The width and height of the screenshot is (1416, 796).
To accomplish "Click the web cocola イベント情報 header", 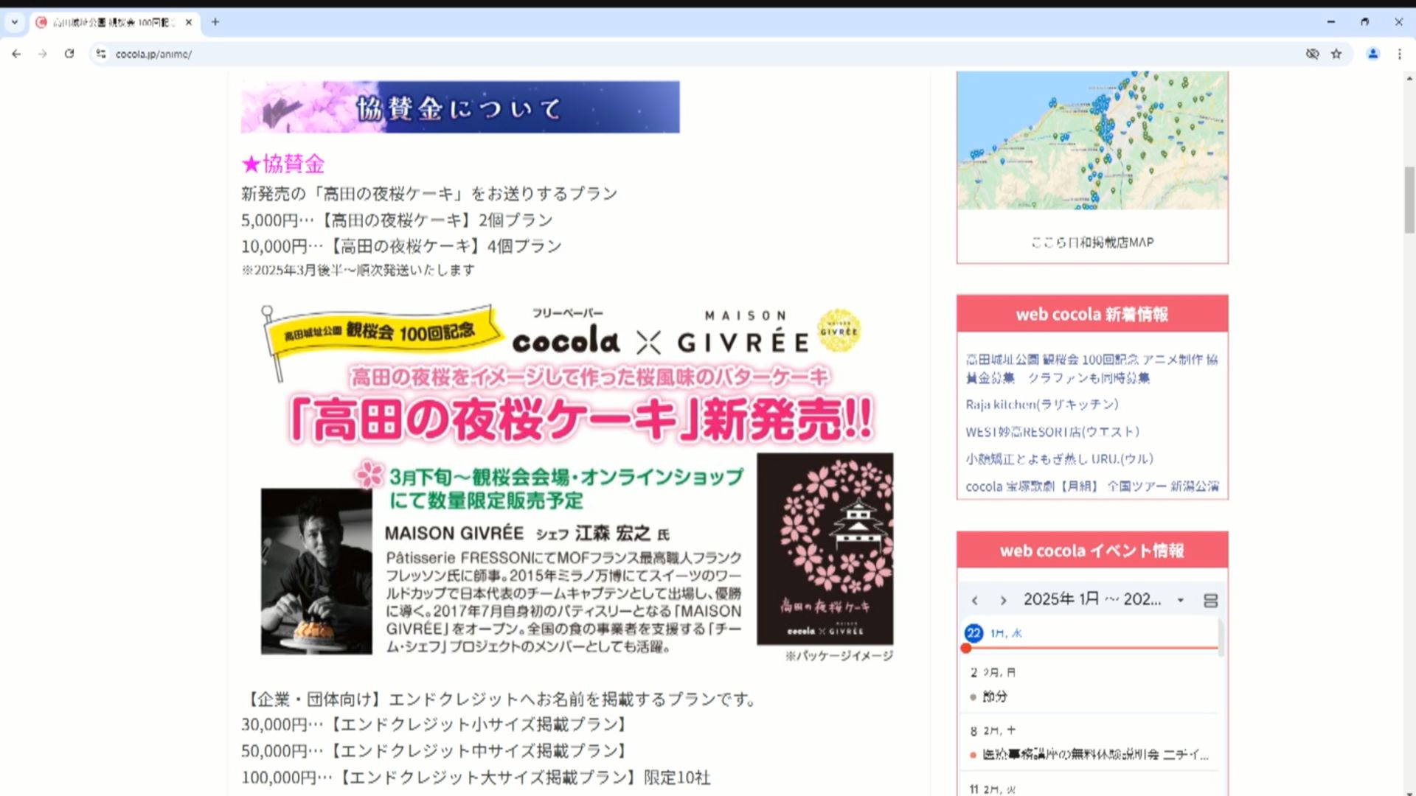I will tap(1092, 551).
